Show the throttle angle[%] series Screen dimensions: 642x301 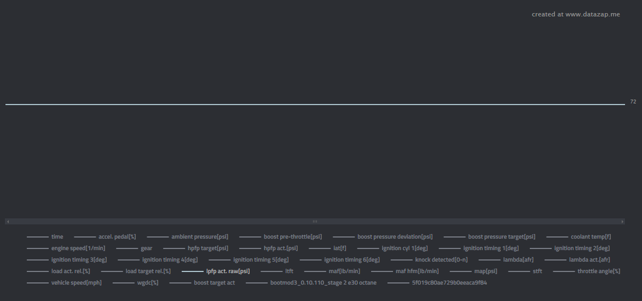click(599, 271)
